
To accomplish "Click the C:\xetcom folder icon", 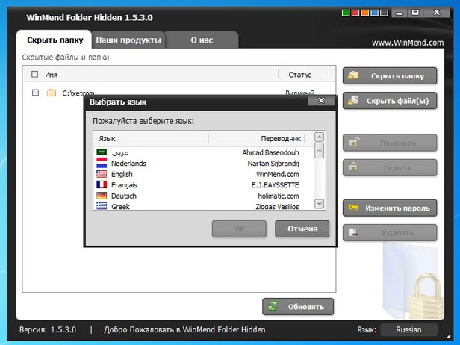I will point(52,93).
